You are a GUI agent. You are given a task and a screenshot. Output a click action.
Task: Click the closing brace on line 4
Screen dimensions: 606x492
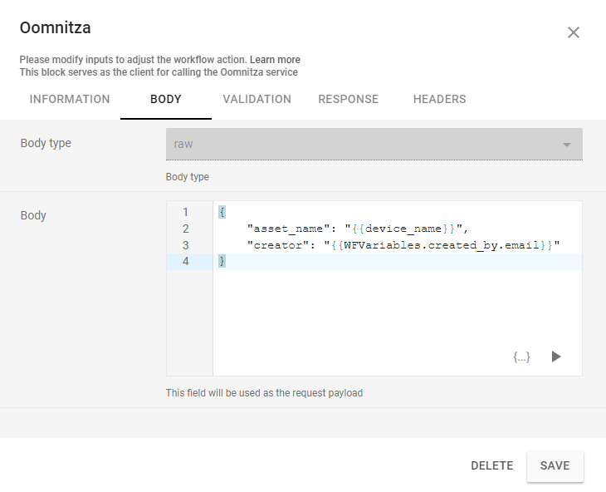pos(222,262)
